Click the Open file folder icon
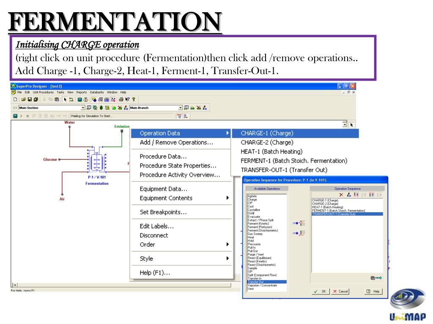This screenshot has height=324, width=433. [24, 100]
